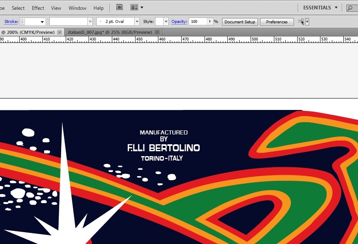Open the opacity slider arrow
The height and width of the screenshot is (244, 358).
coord(210,22)
